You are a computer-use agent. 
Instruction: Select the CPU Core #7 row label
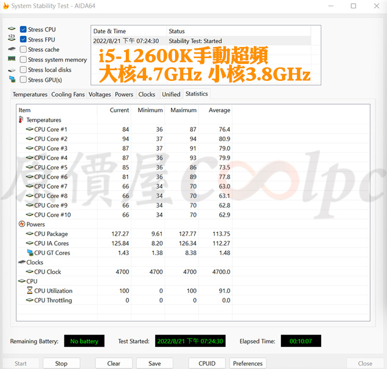click(x=51, y=186)
